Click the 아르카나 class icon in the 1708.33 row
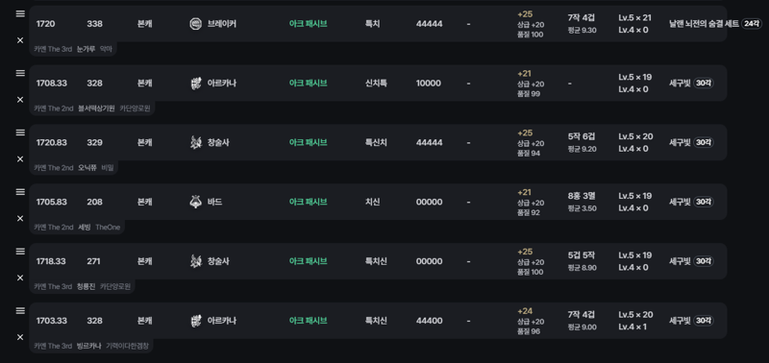This screenshot has height=363, width=769. click(195, 84)
